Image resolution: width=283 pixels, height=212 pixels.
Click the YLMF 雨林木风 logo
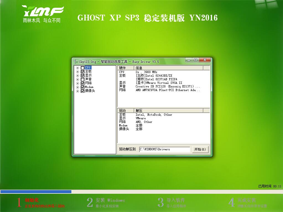43,14
